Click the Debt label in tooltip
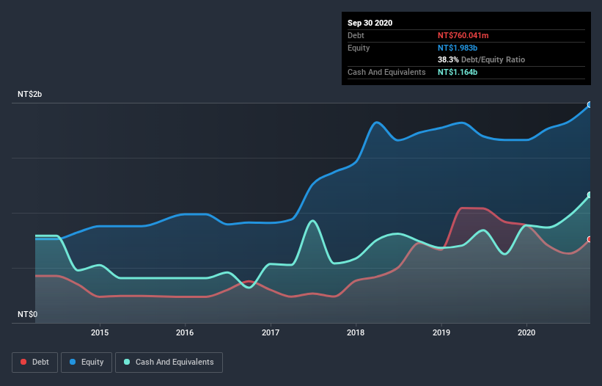This screenshot has width=602, height=386. [x=356, y=35]
